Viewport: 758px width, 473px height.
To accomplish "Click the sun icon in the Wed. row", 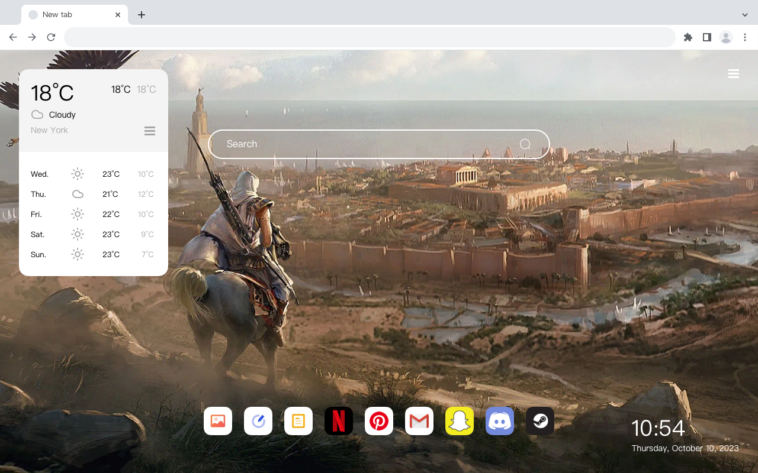I will click(x=78, y=174).
